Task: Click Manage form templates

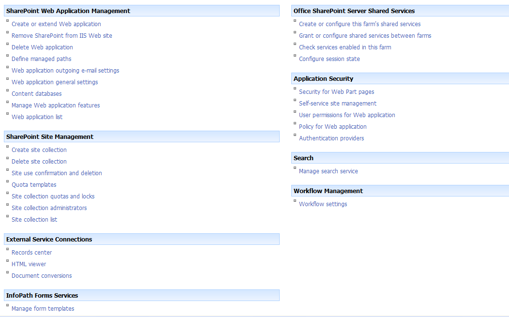Action: click(43, 309)
